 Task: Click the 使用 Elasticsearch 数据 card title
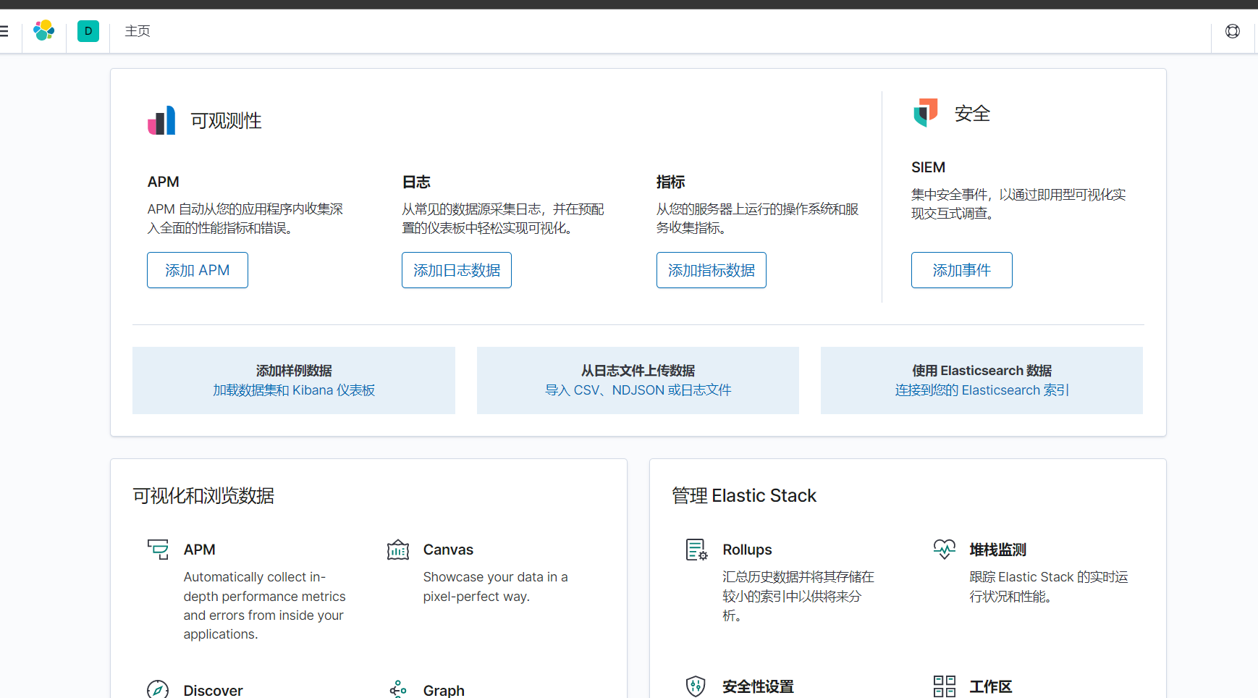[982, 371]
